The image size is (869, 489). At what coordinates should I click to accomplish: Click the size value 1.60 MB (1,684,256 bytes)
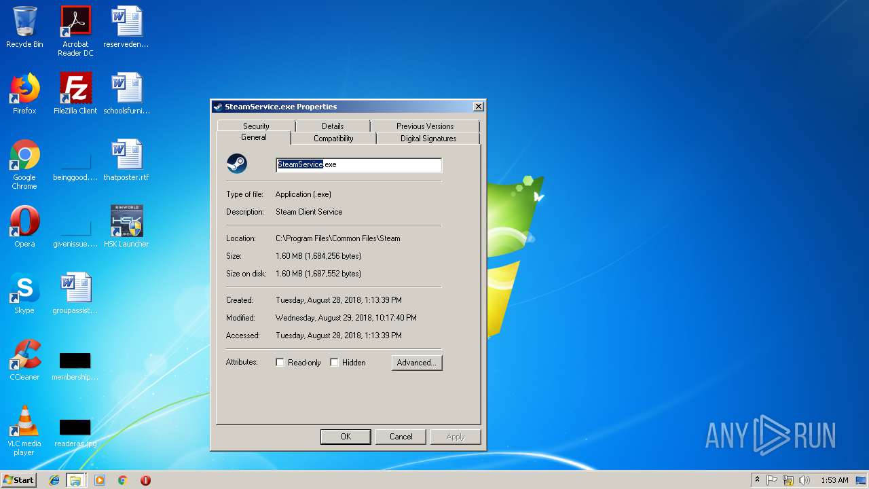(318, 256)
